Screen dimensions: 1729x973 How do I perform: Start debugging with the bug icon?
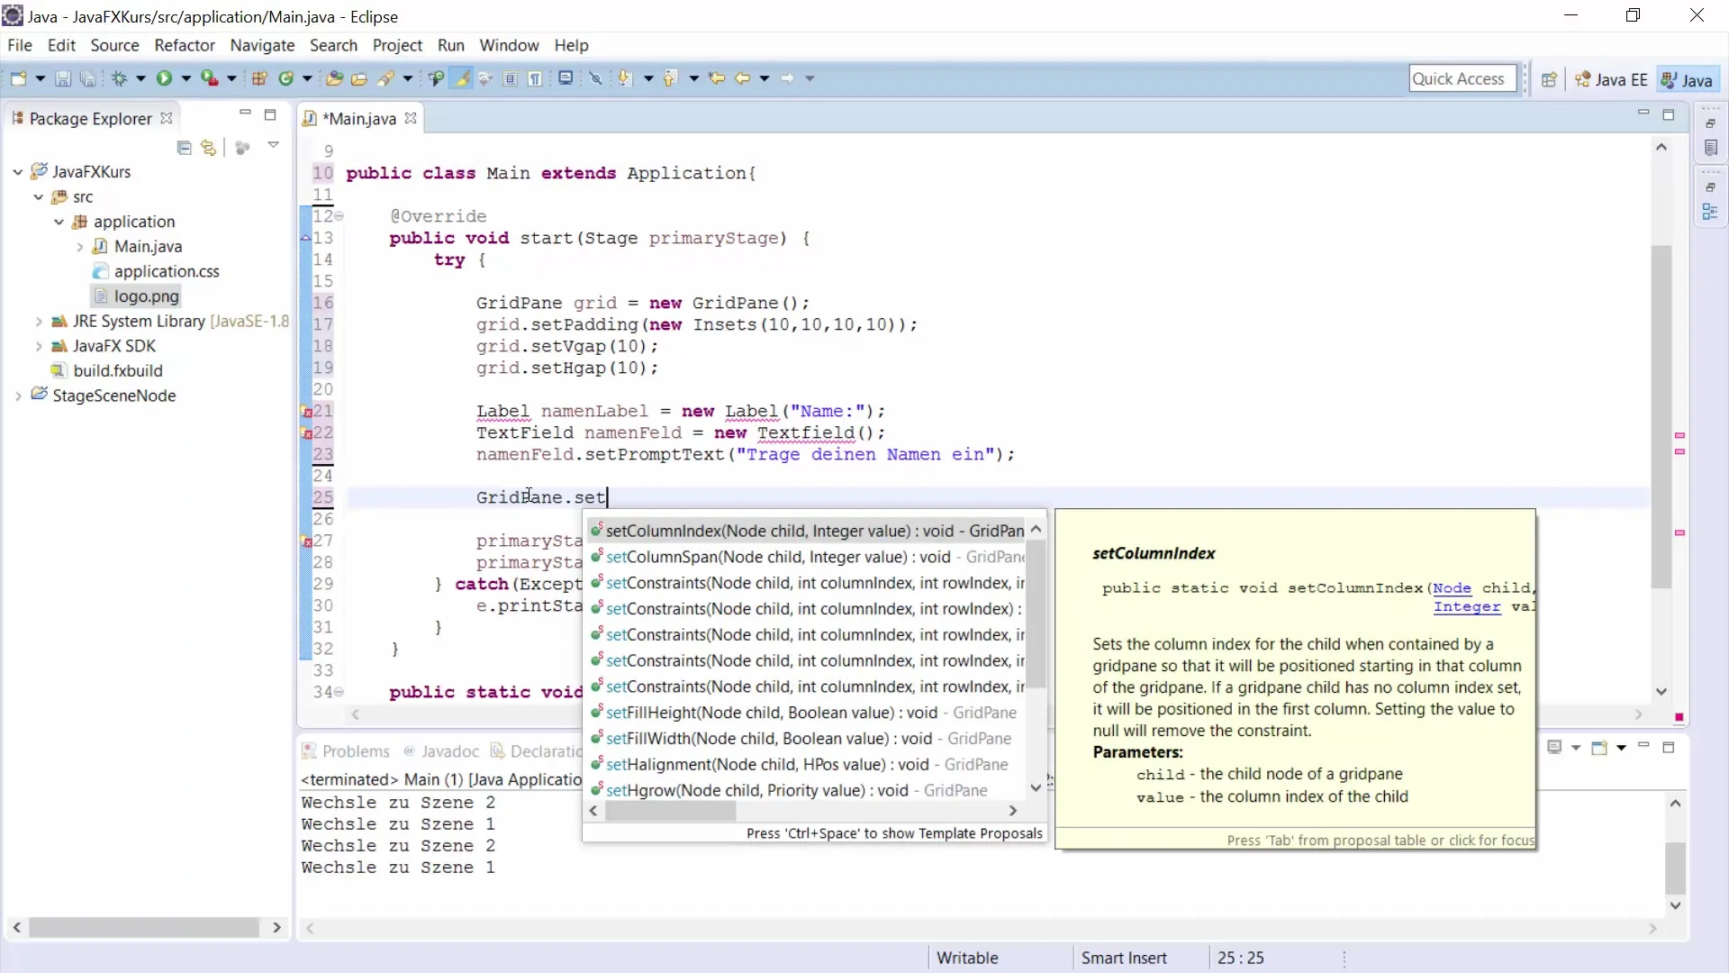coord(119,78)
